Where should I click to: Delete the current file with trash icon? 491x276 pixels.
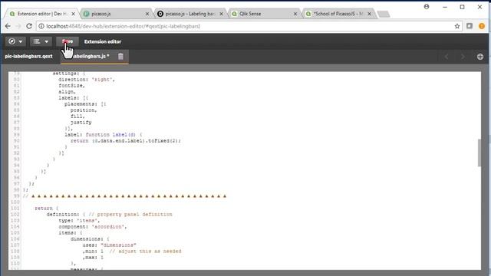[x=120, y=56]
